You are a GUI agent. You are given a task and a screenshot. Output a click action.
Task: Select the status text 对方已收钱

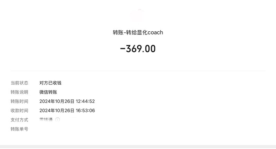[x=50, y=83]
